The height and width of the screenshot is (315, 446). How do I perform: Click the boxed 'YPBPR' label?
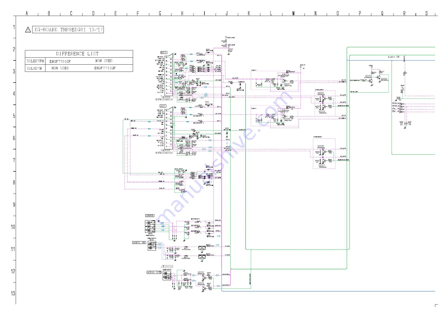pyautogui.click(x=150, y=215)
